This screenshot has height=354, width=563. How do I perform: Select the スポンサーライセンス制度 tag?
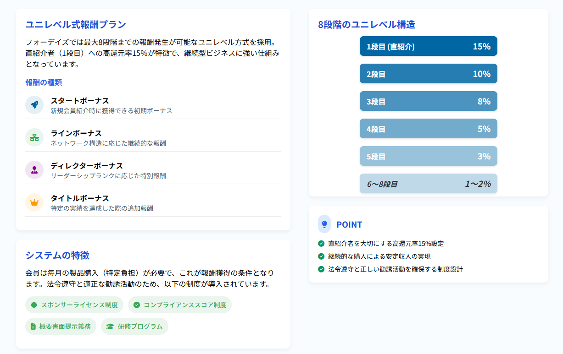pyautogui.click(x=74, y=305)
